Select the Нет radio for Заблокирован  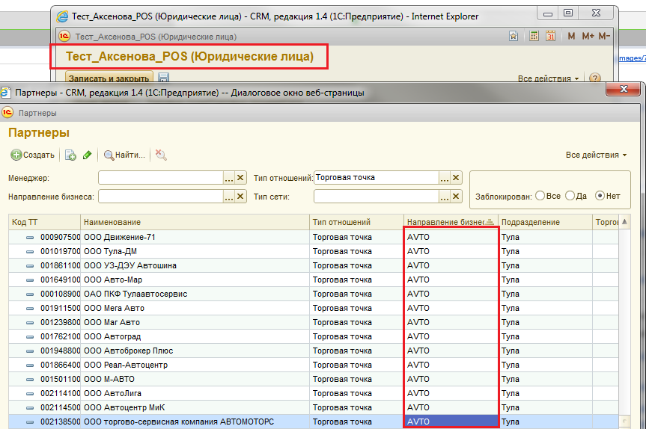600,196
